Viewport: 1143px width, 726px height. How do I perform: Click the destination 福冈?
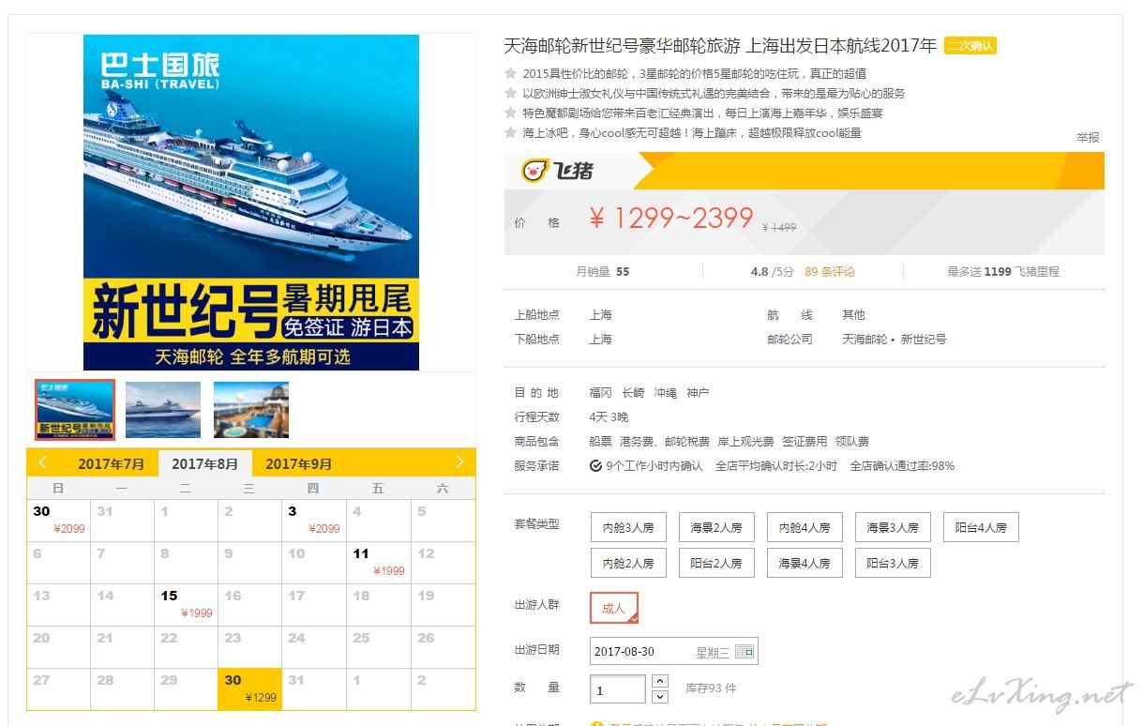pos(600,393)
